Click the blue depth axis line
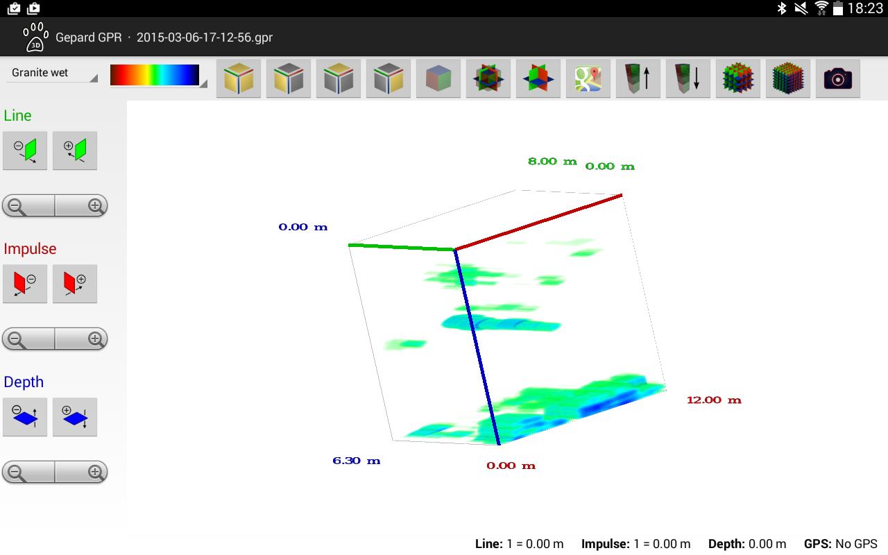This screenshot has width=888, height=555. pyautogui.click(x=477, y=346)
